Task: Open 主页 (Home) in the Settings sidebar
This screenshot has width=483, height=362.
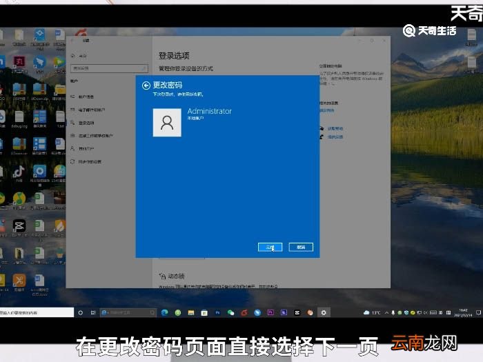Action: [79, 56]
